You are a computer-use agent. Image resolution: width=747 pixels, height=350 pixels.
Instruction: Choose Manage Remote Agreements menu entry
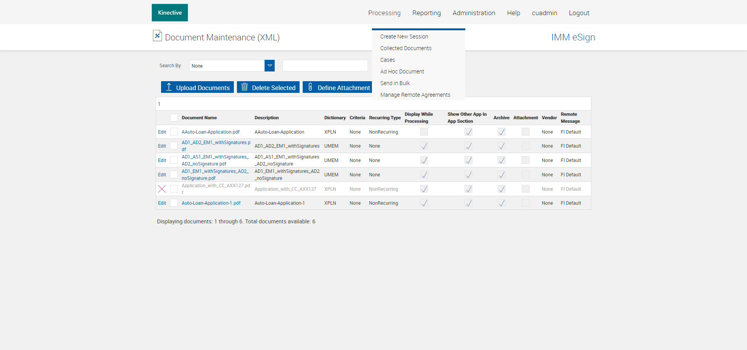click(415, 95)
